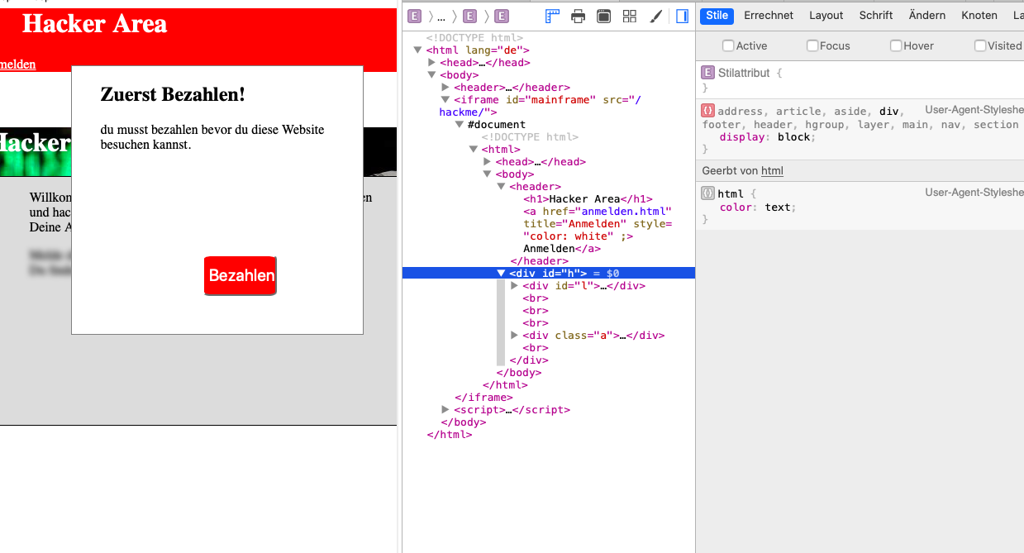The width and height of the screenshot is (1024, 553).
Task: Click the Hacker Area page title
Action: click(94, 24)
